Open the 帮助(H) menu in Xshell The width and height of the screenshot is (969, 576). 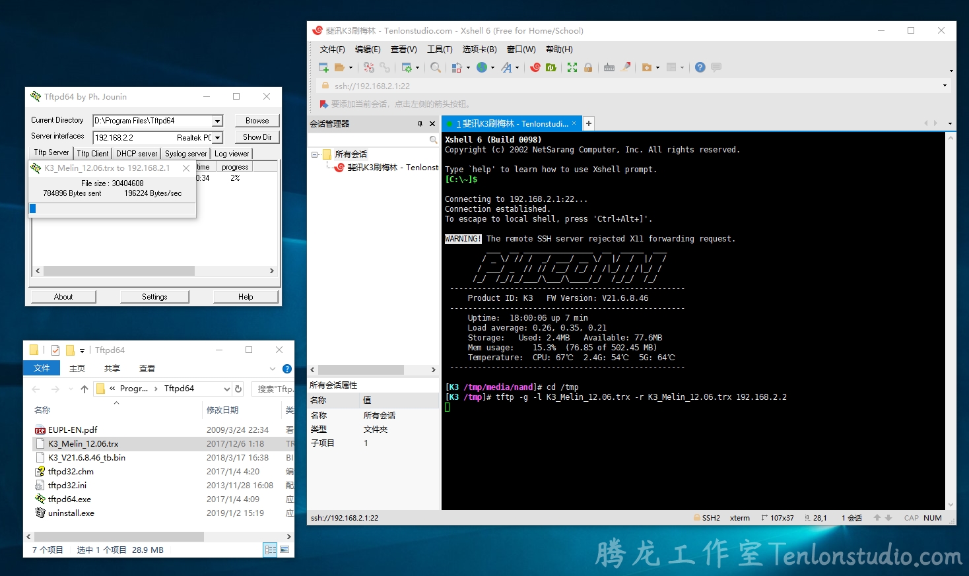[x=559, y=49]
